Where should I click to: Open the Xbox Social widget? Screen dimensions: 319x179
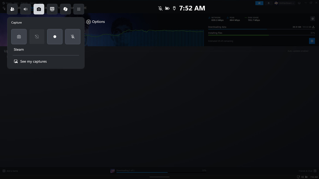pos(12,9)
